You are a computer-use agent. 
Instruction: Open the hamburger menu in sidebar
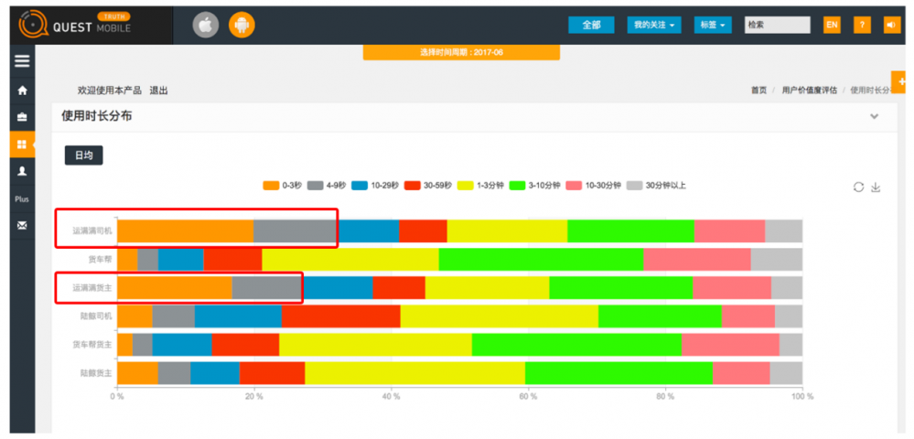coord(22,61)
